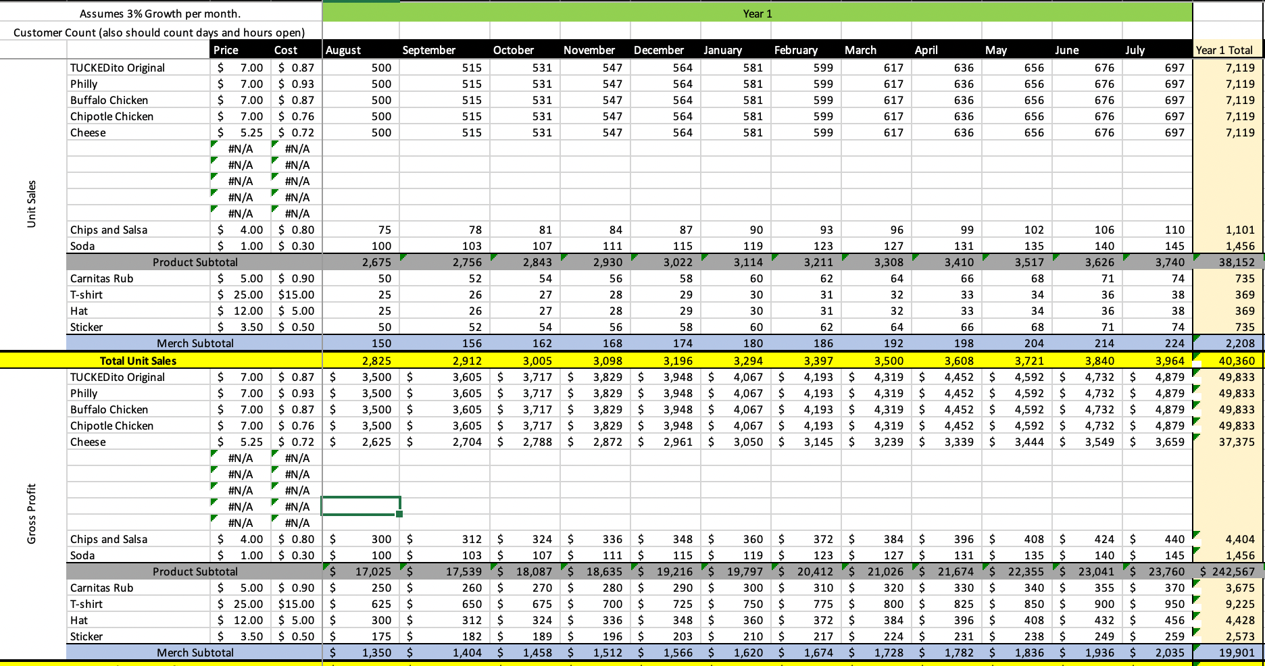Select the Price column header

[240, 50]
